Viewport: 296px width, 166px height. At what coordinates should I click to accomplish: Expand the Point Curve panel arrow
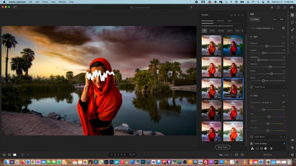pos(284,87)
